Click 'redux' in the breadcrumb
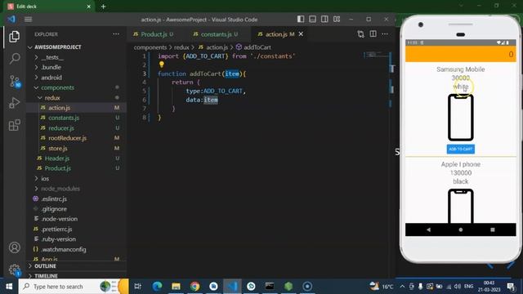Screen dimensions: 523x294 (181, 47)
